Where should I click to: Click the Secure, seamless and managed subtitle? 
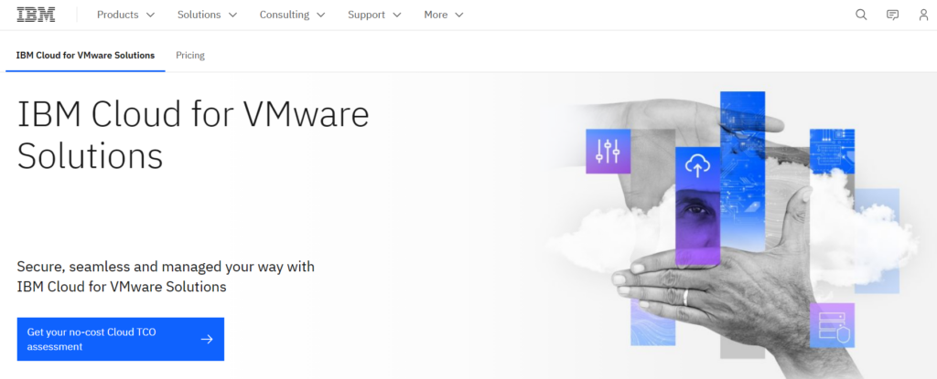tap(166, 277)
